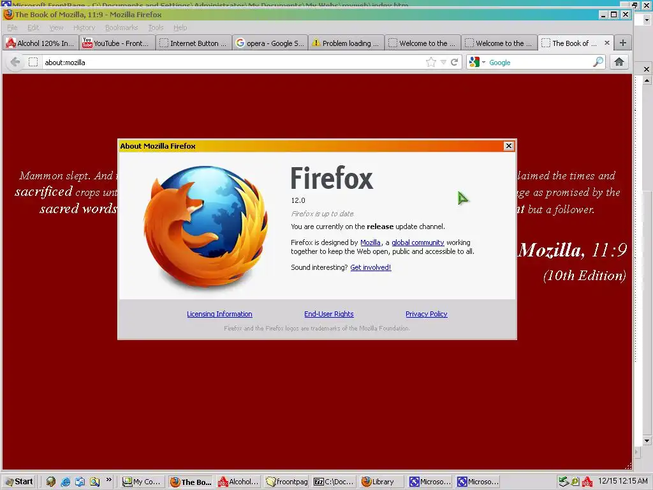653x490 pixels.
Task: Click the Get involved! link
Action: pos(371,267)
